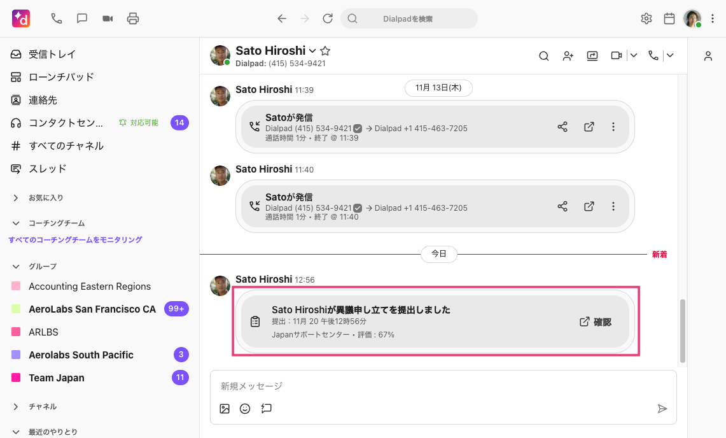Open the top-right kebab menu

[x=713, y=18]
